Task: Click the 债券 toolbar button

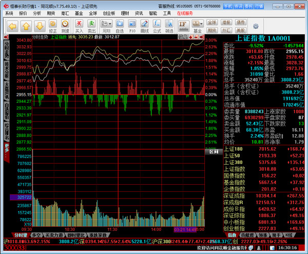Action: pos(241,23)
